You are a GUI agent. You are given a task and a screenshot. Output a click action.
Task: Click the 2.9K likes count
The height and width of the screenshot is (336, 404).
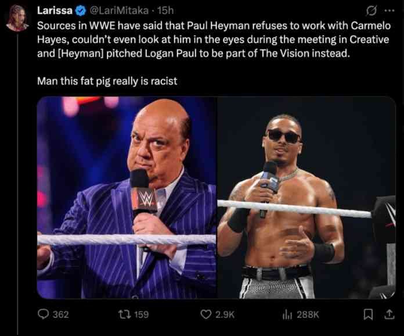point(225,314)
